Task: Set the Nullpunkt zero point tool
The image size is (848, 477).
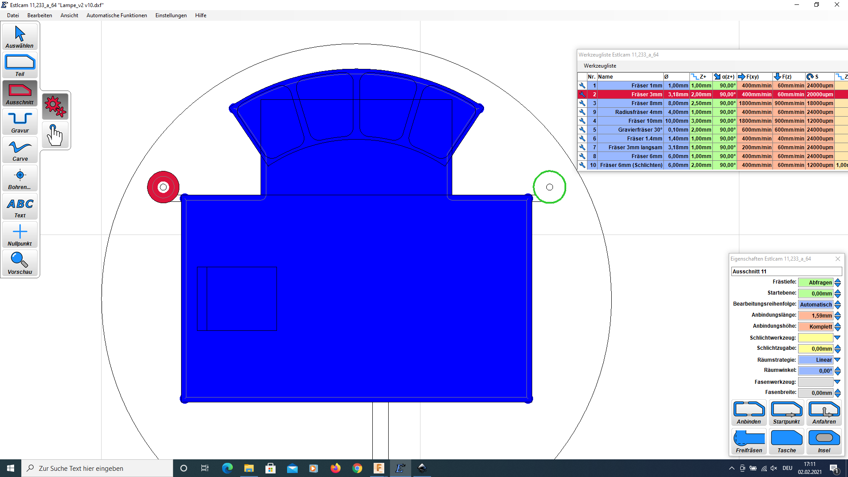Action: pos(20,235)
